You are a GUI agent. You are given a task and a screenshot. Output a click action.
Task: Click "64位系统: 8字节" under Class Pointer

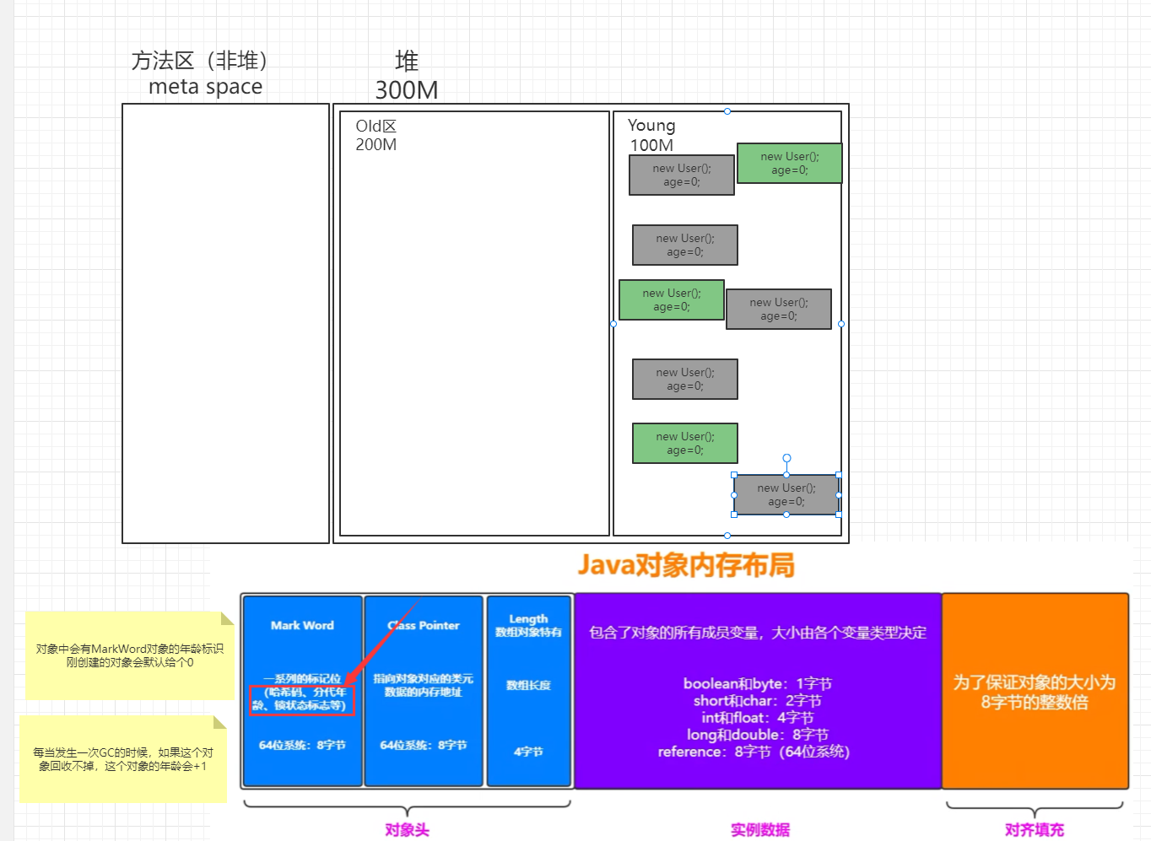(x=424, y=746)
